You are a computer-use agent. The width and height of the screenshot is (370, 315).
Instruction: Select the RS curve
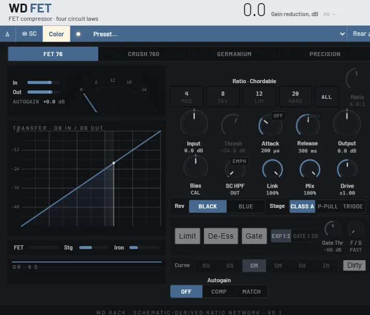(206, 266)
